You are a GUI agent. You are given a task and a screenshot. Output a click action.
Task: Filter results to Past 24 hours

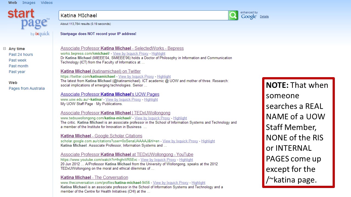point(21,54)
